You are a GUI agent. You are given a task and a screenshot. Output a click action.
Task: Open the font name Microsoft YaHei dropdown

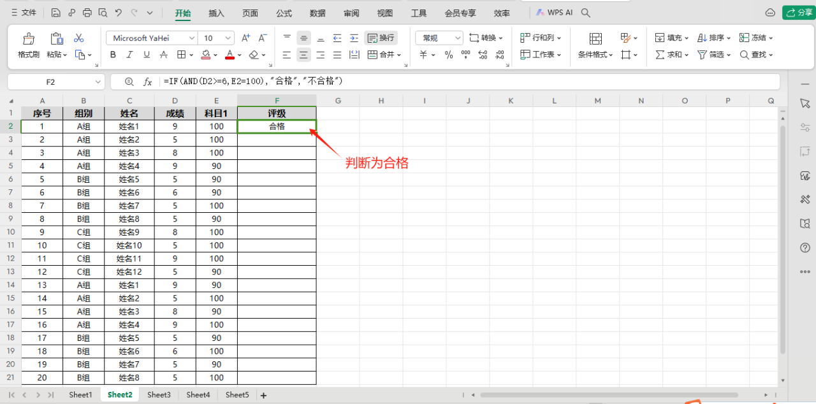[x=152, y=38]
